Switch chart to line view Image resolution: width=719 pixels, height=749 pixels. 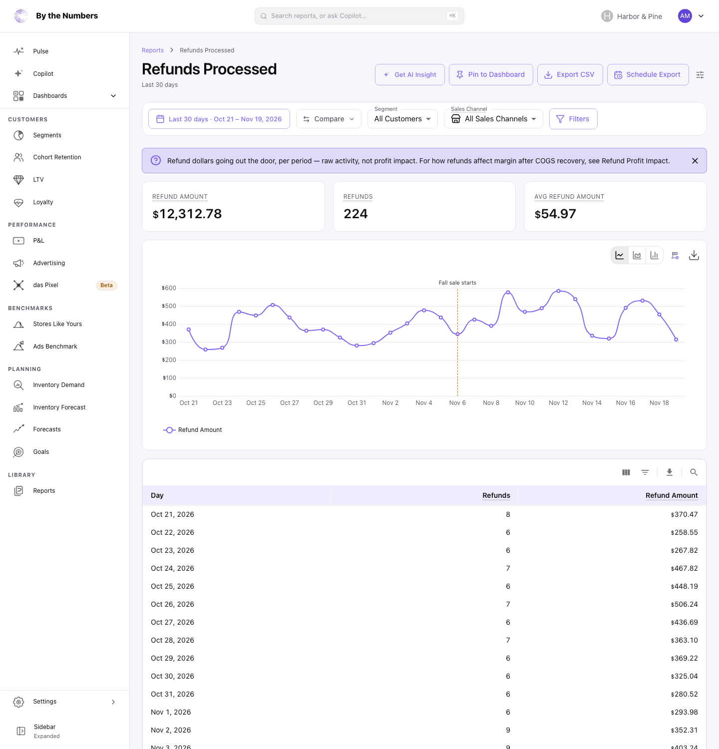pyautogui.click(x=620, y=255)
